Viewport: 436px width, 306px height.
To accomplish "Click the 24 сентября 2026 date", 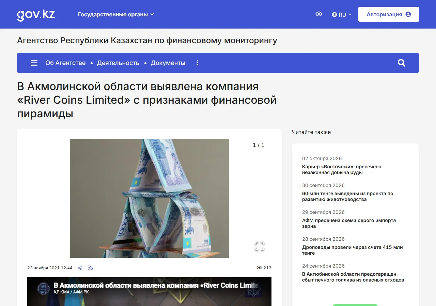I will coord(323,266).
